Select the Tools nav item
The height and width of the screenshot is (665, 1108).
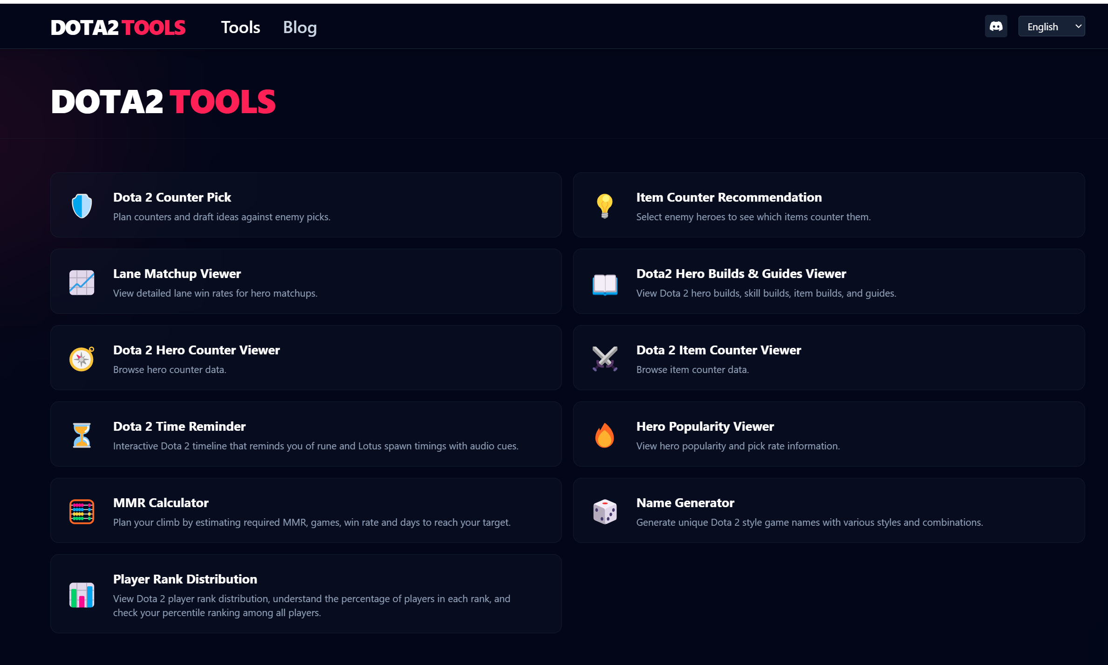240,27
